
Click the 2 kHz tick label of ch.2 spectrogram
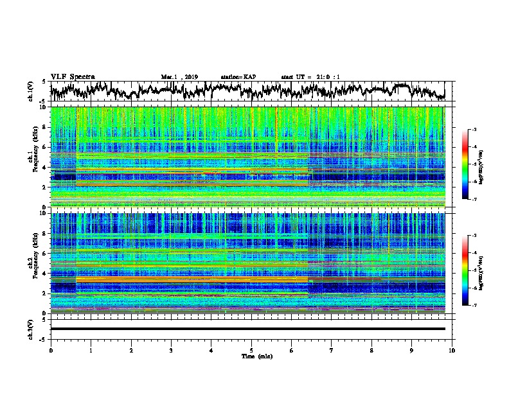click(46, 293)
